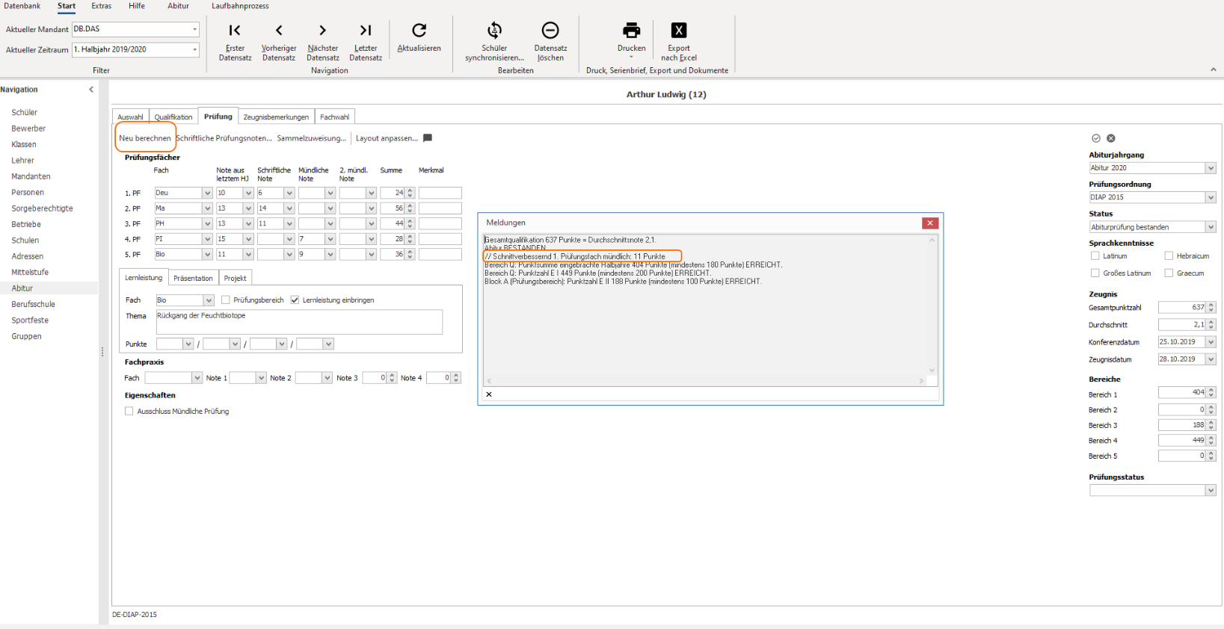Image resolution: width=1224 pixels, height=629 pixels.
Task: Switch to Projekt tab
Action: (x=235, y=278)
